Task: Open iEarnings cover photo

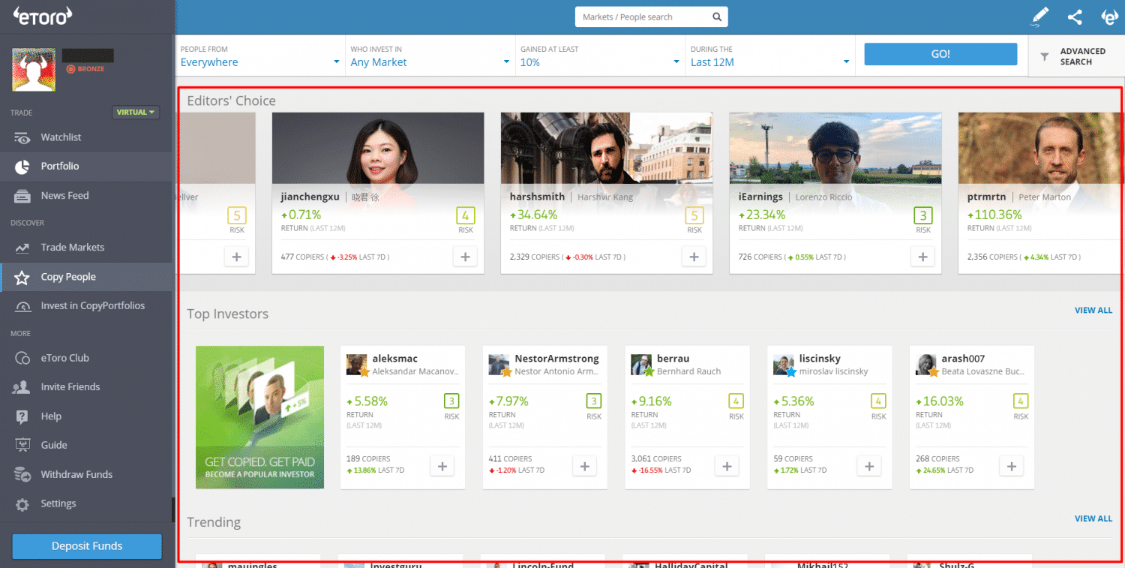Action: click(835, 149)
